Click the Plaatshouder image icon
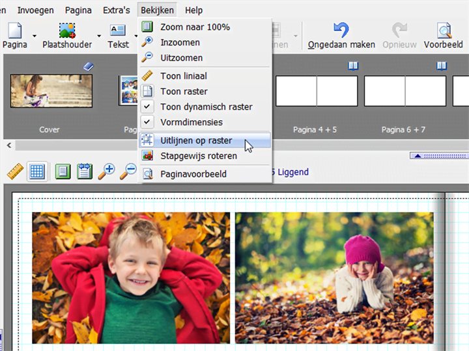Viewport: 469px width, 351px height. (67, 31)
